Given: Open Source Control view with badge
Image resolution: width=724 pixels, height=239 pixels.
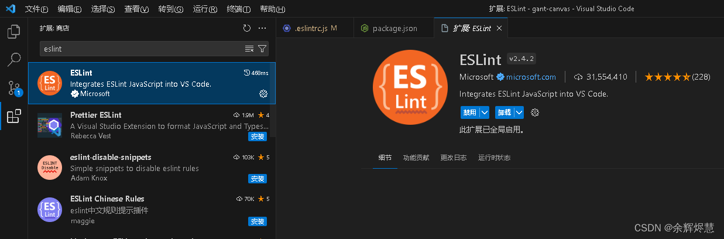Looking at the screenshot, I should (13, 88).
